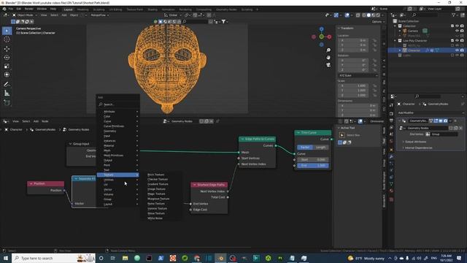Open XYZ Euler rotation mode dropdown
This screenshot has height=263, width=467.
tap(358, 75)
